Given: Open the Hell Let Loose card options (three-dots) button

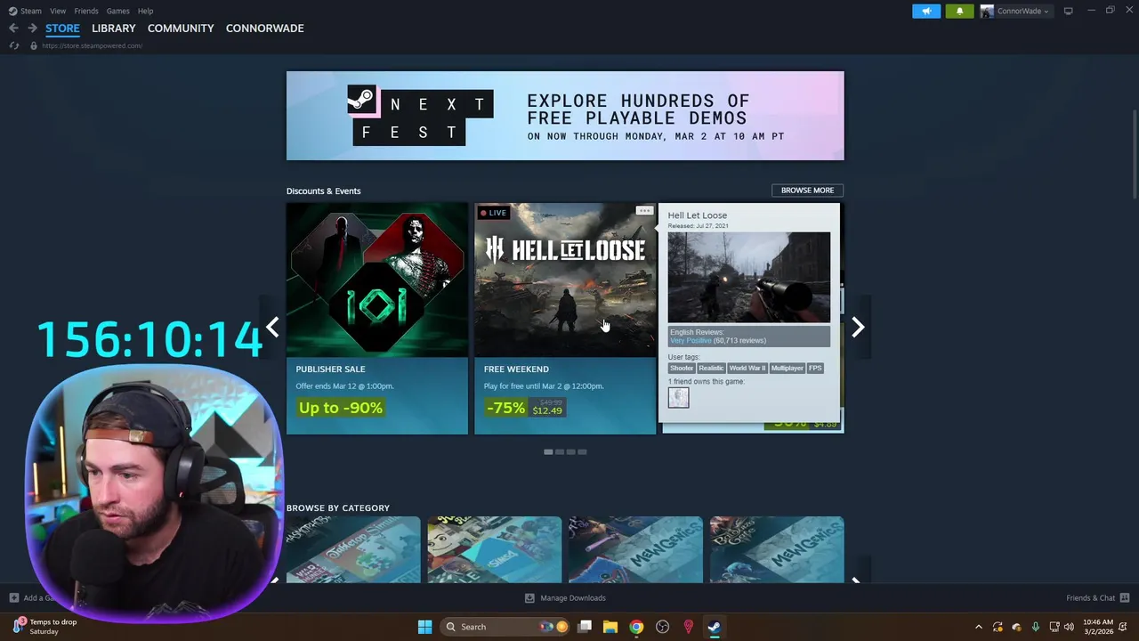Looking at the screenshot, I should (644, 211).
